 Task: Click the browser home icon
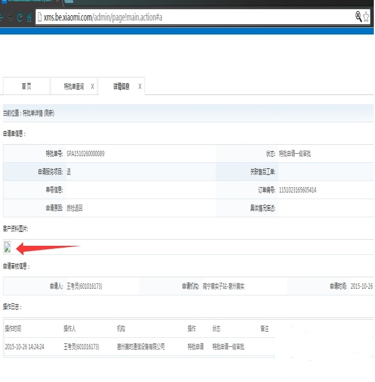coord(28,18)
